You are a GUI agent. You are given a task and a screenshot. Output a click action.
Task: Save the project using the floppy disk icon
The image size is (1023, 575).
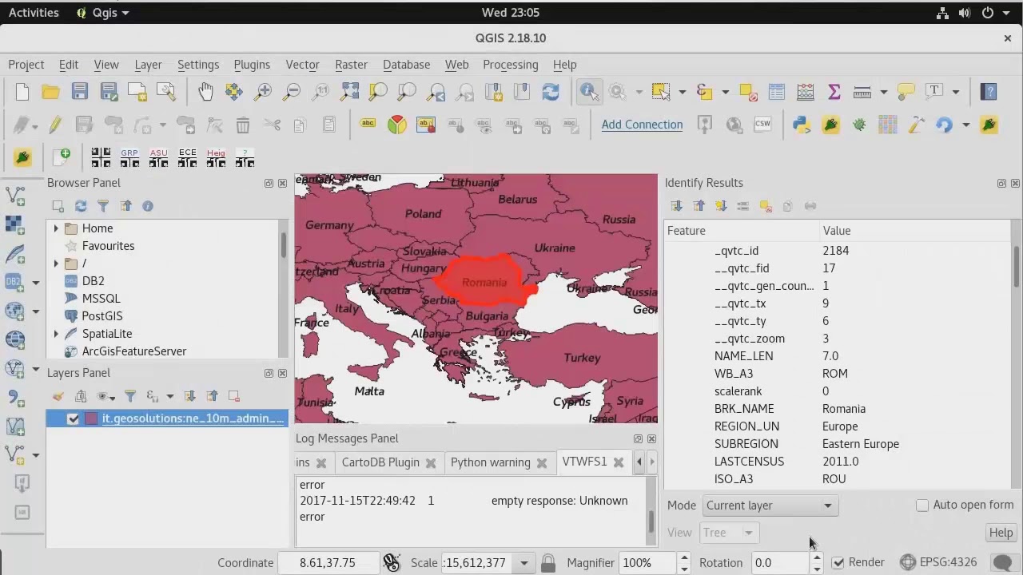79,92
